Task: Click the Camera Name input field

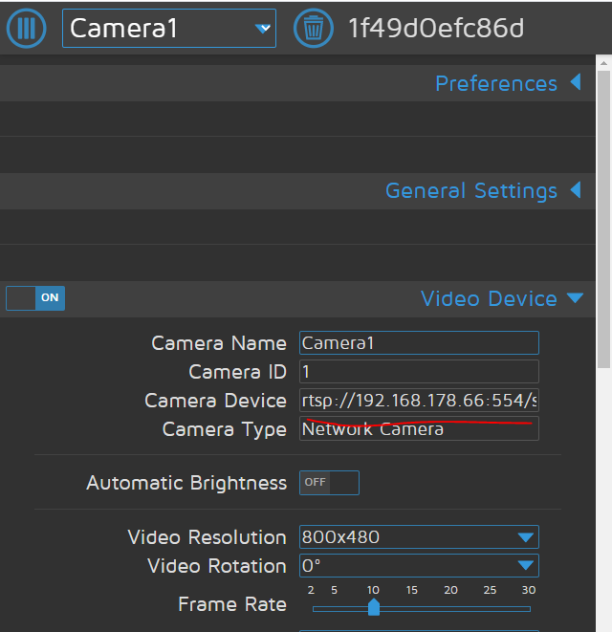Action: (419, 343)
